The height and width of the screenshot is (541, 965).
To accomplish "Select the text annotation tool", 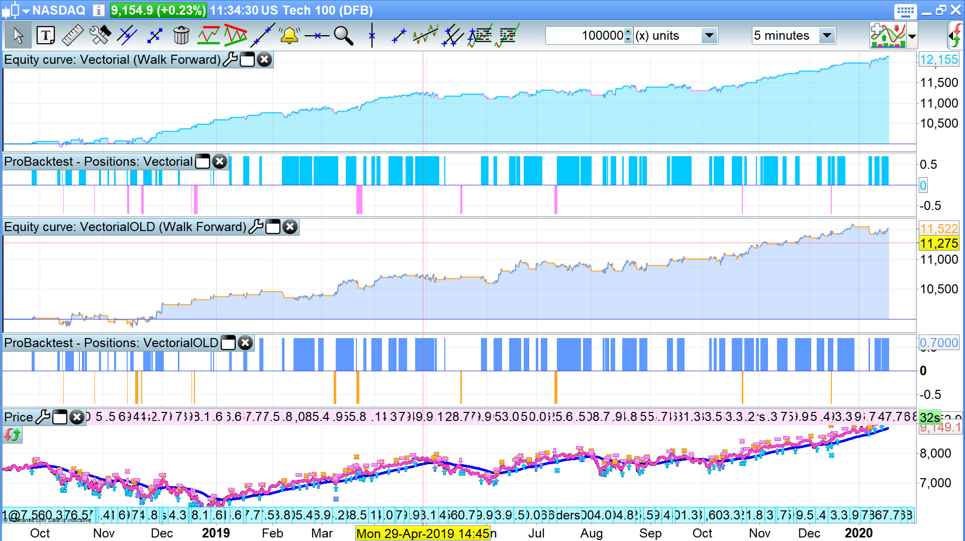I will (46, 36).
